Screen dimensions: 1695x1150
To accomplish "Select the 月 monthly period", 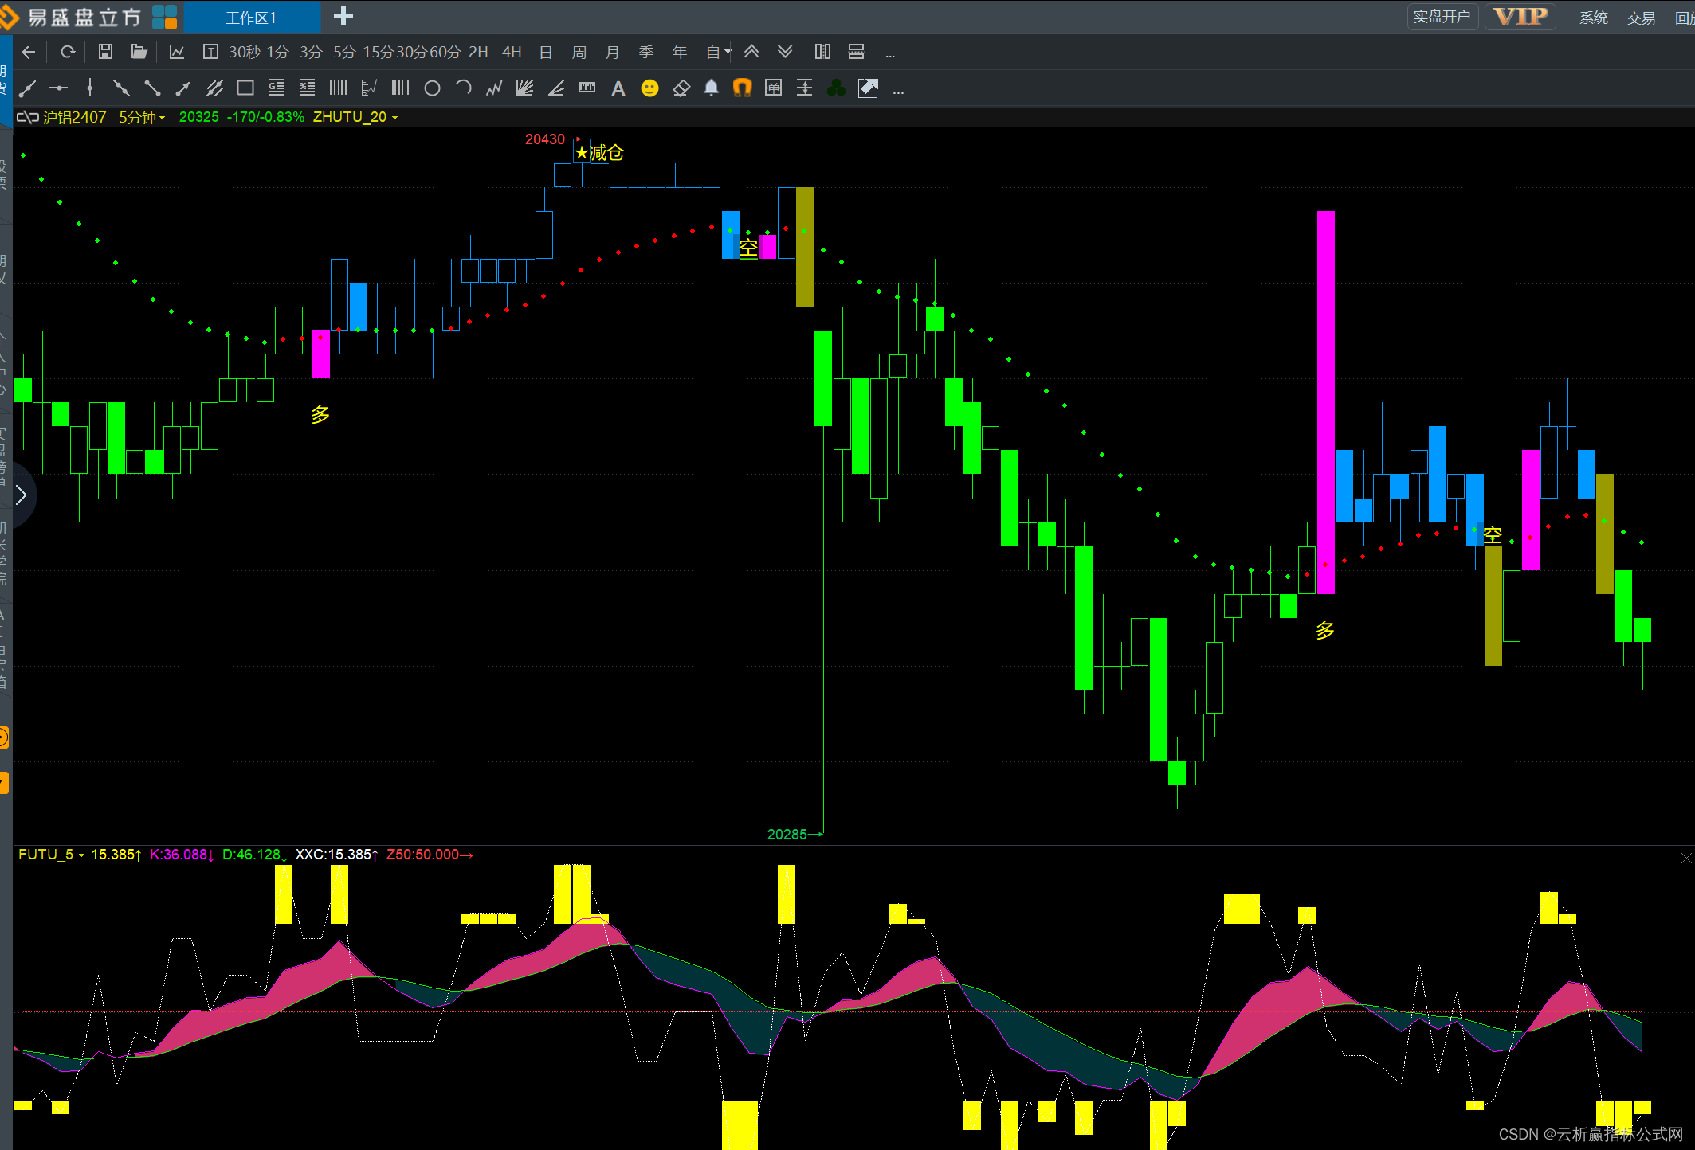I will 613,53.
